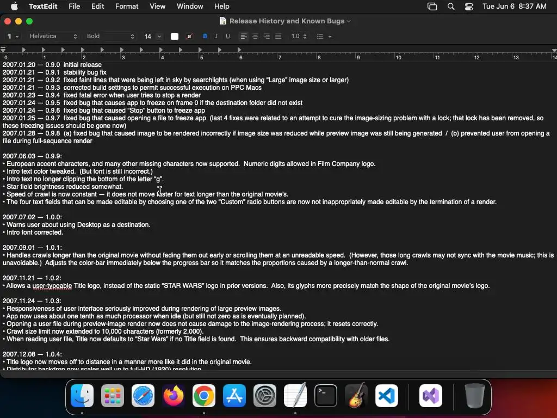Launch Firefox from the Dock
This screenshot has height=418, width=557.
174,396
